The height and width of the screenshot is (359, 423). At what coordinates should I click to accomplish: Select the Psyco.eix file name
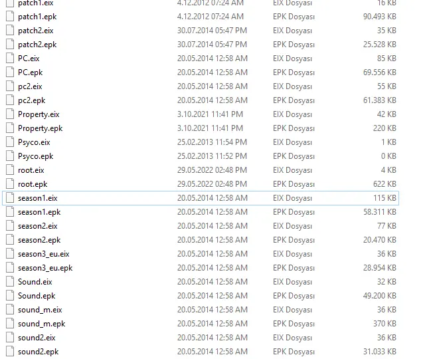coord(34,142)
